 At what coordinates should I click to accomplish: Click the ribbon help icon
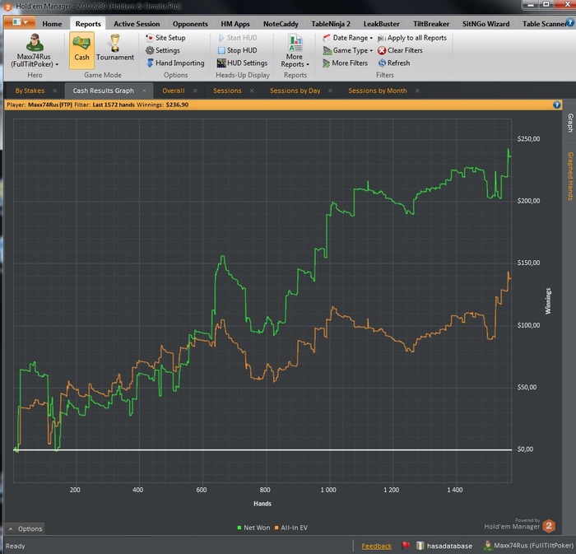tap(570, 23)
